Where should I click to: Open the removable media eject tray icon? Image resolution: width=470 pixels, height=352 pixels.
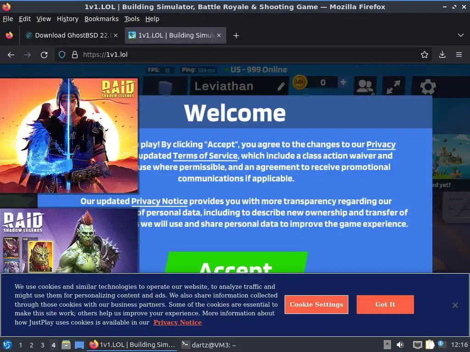click(387, 345)
